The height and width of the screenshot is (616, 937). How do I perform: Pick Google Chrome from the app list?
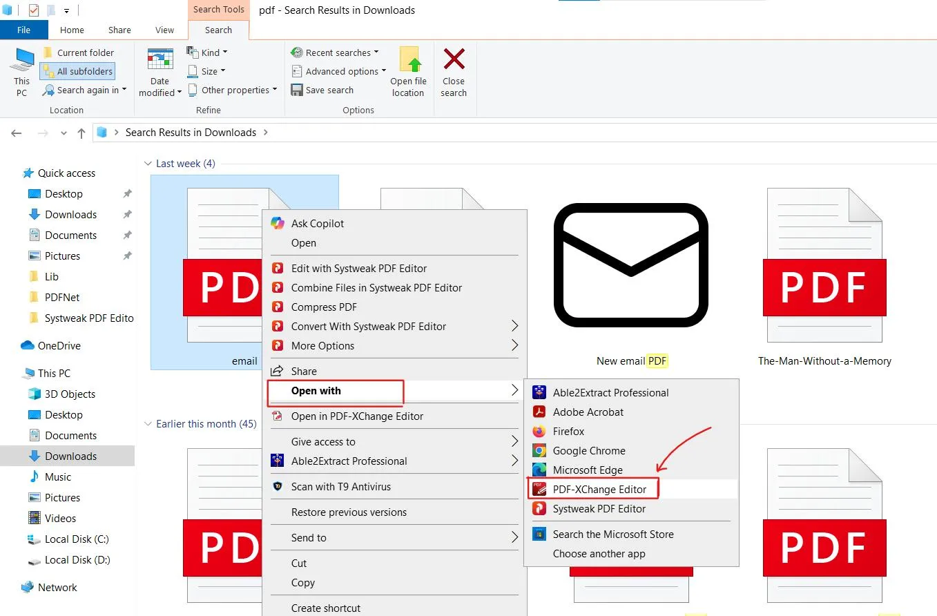(x=588, y=451)
